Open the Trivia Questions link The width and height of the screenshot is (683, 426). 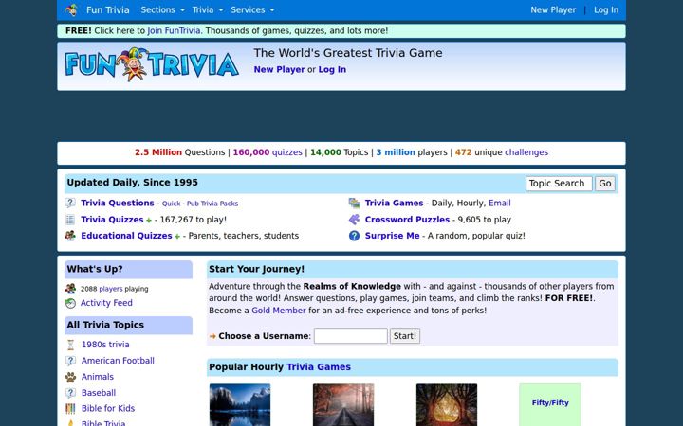point(118,203)
